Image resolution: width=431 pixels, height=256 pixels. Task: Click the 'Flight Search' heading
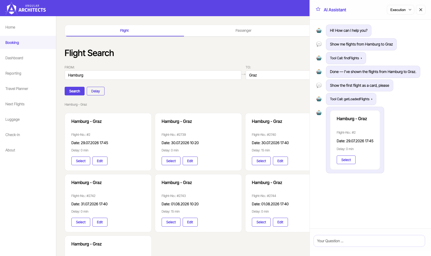tap(89, 53)
